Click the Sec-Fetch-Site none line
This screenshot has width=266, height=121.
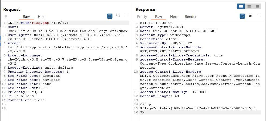point(29,84)
